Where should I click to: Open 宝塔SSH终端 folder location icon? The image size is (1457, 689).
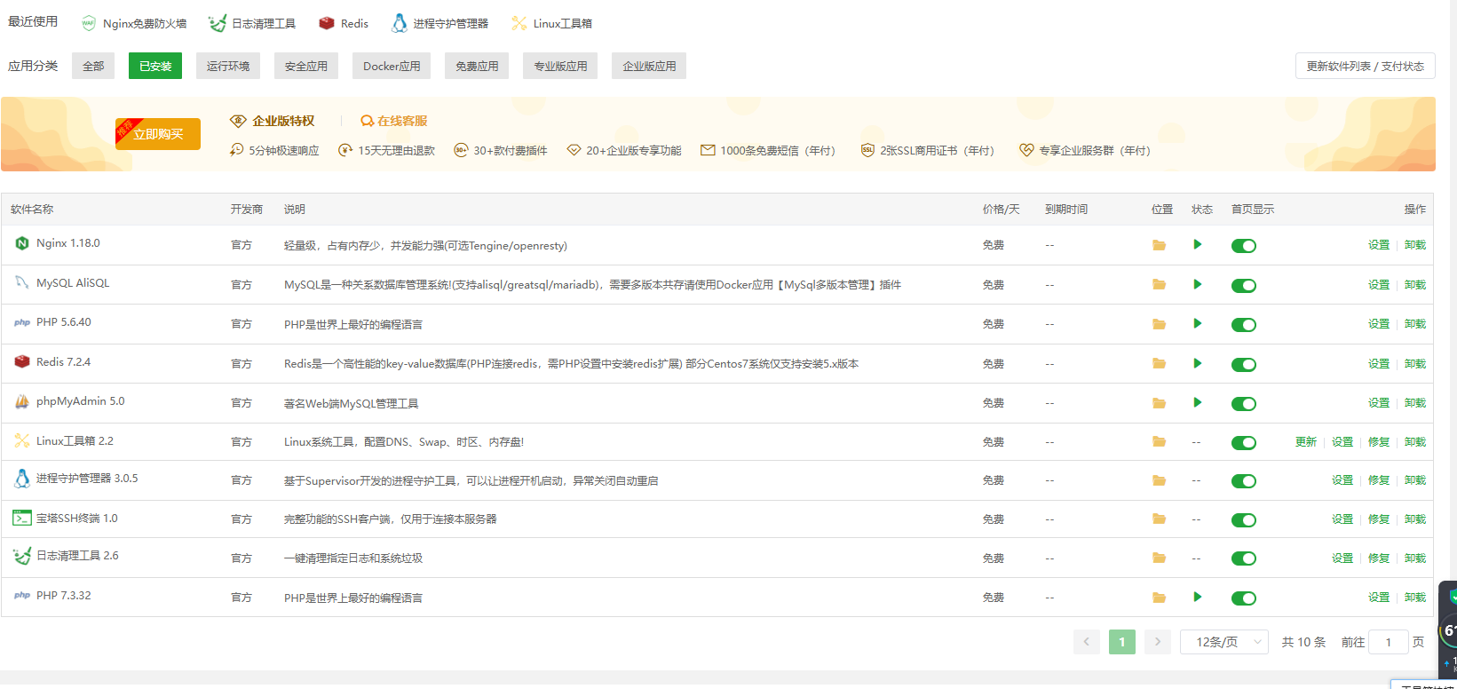point(1159,519)
